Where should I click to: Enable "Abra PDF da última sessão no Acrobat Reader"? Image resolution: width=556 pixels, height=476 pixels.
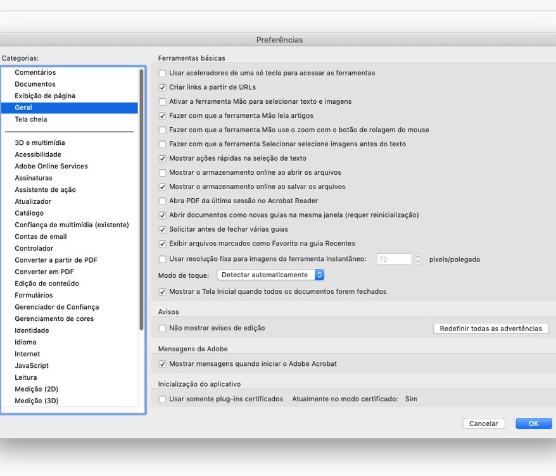click(x=163, y=201)
